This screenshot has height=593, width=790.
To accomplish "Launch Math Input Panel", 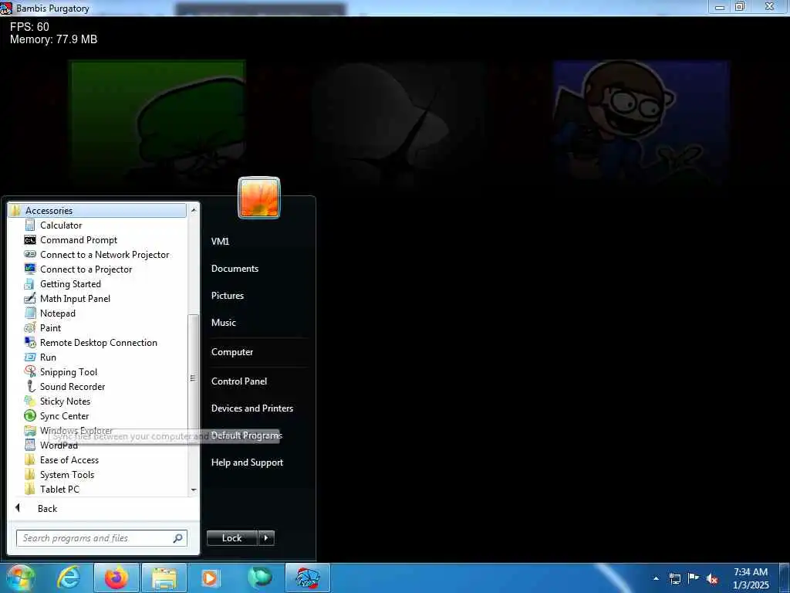I will click(x=75, y=299).
